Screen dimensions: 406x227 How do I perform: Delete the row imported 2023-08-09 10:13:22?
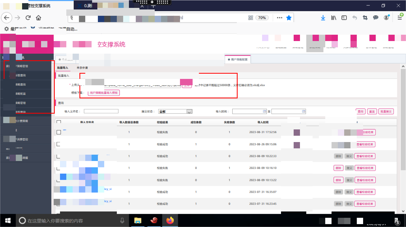pos(338,180)
